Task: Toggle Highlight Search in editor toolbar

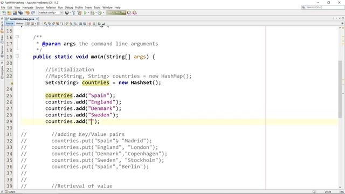Action: (58, 23)
